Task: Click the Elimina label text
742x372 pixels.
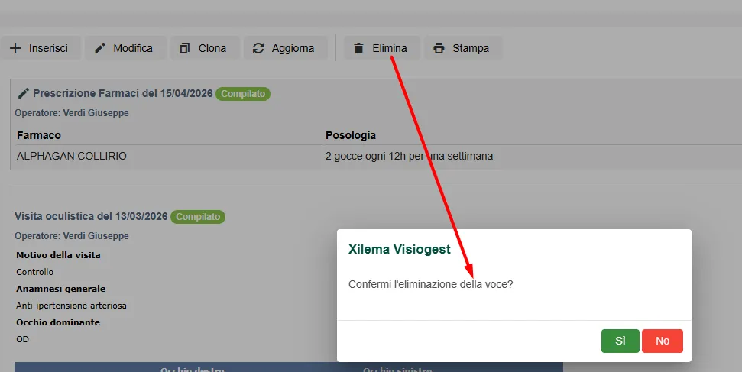Action: coord(390,48)
